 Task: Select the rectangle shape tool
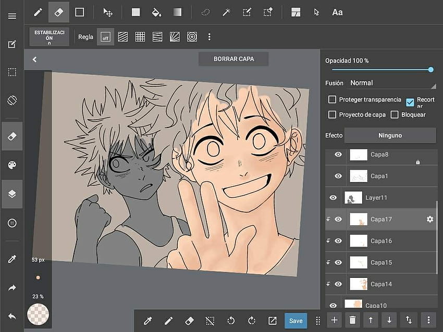(79, 12)
